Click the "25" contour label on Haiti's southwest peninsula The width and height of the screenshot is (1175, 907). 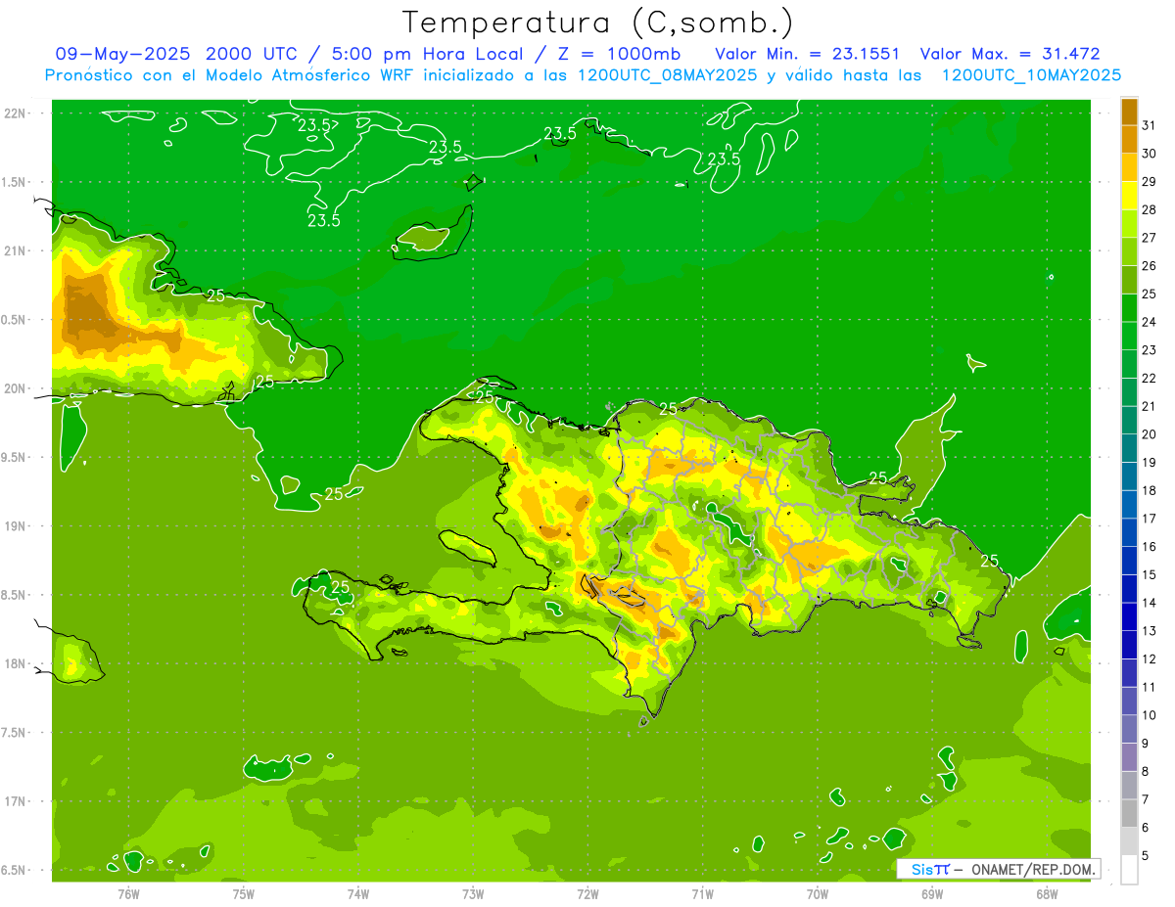[x=340, y=587]
